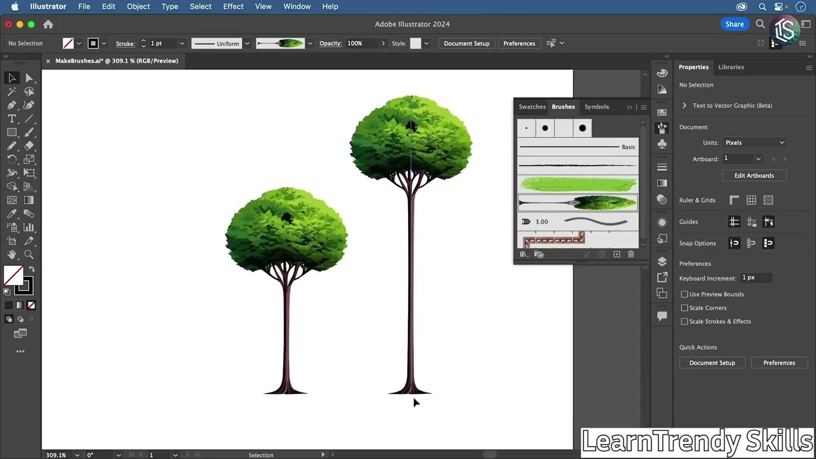Toggle Lock Guides icon
The width and height of the screenshot is (816, 459).
752,222
